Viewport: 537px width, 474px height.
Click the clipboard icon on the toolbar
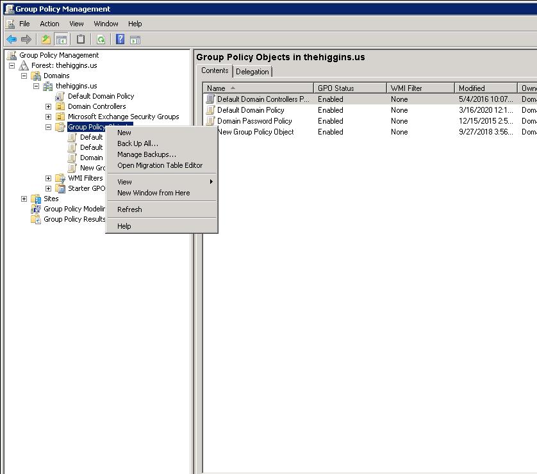pyautogui.click(x=79, y=39)
